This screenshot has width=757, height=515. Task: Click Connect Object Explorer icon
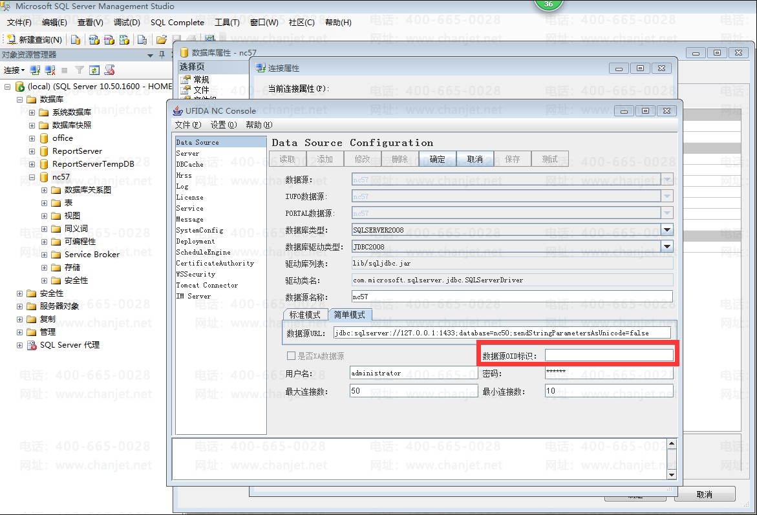click(36, 70)
